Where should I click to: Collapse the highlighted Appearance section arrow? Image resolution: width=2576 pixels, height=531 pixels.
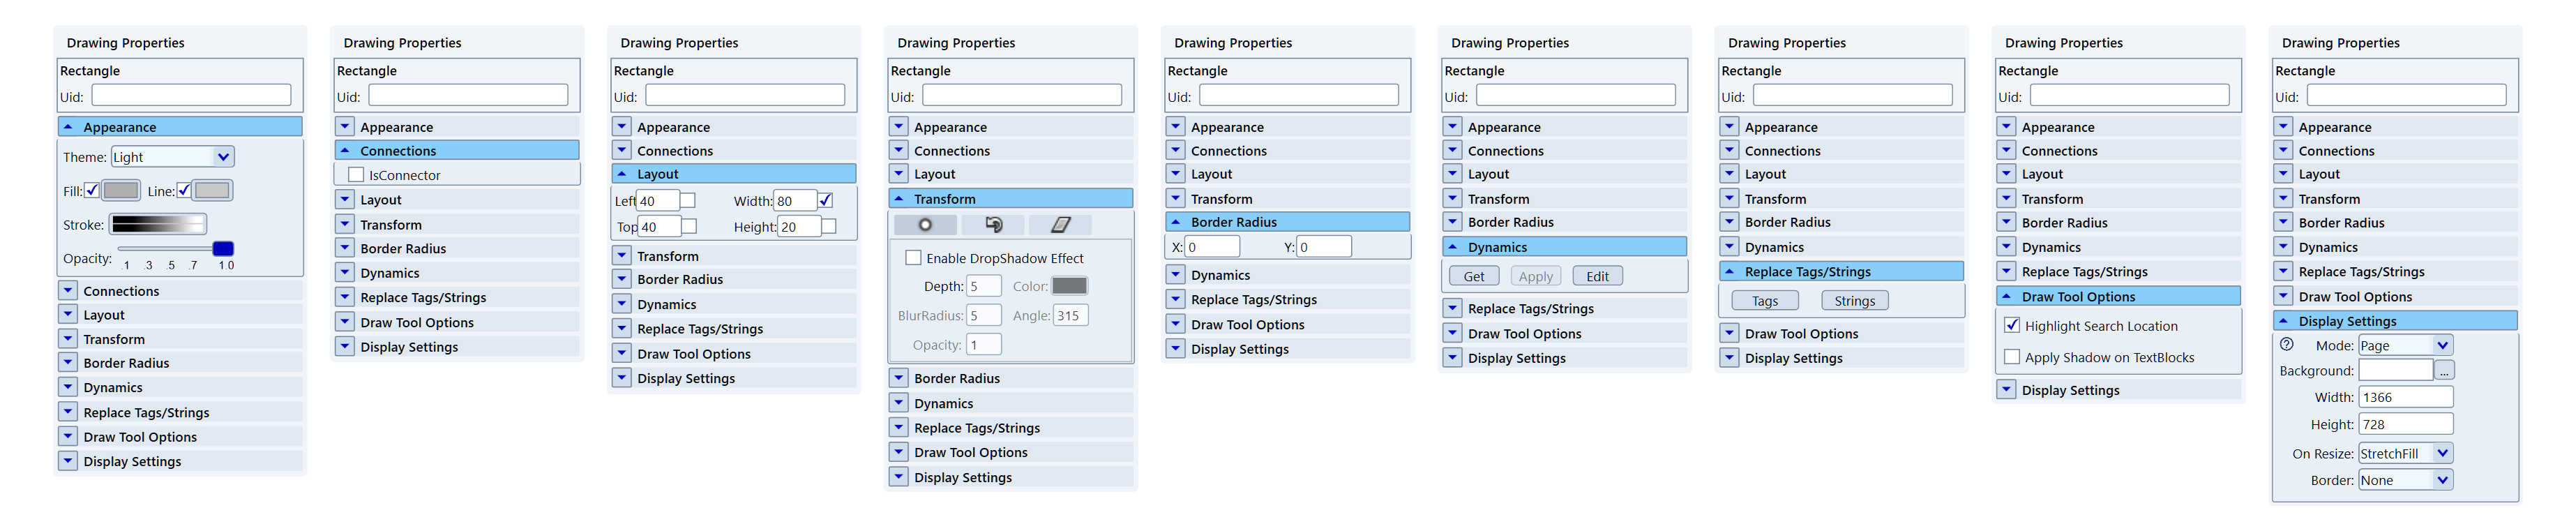(68, 127)
